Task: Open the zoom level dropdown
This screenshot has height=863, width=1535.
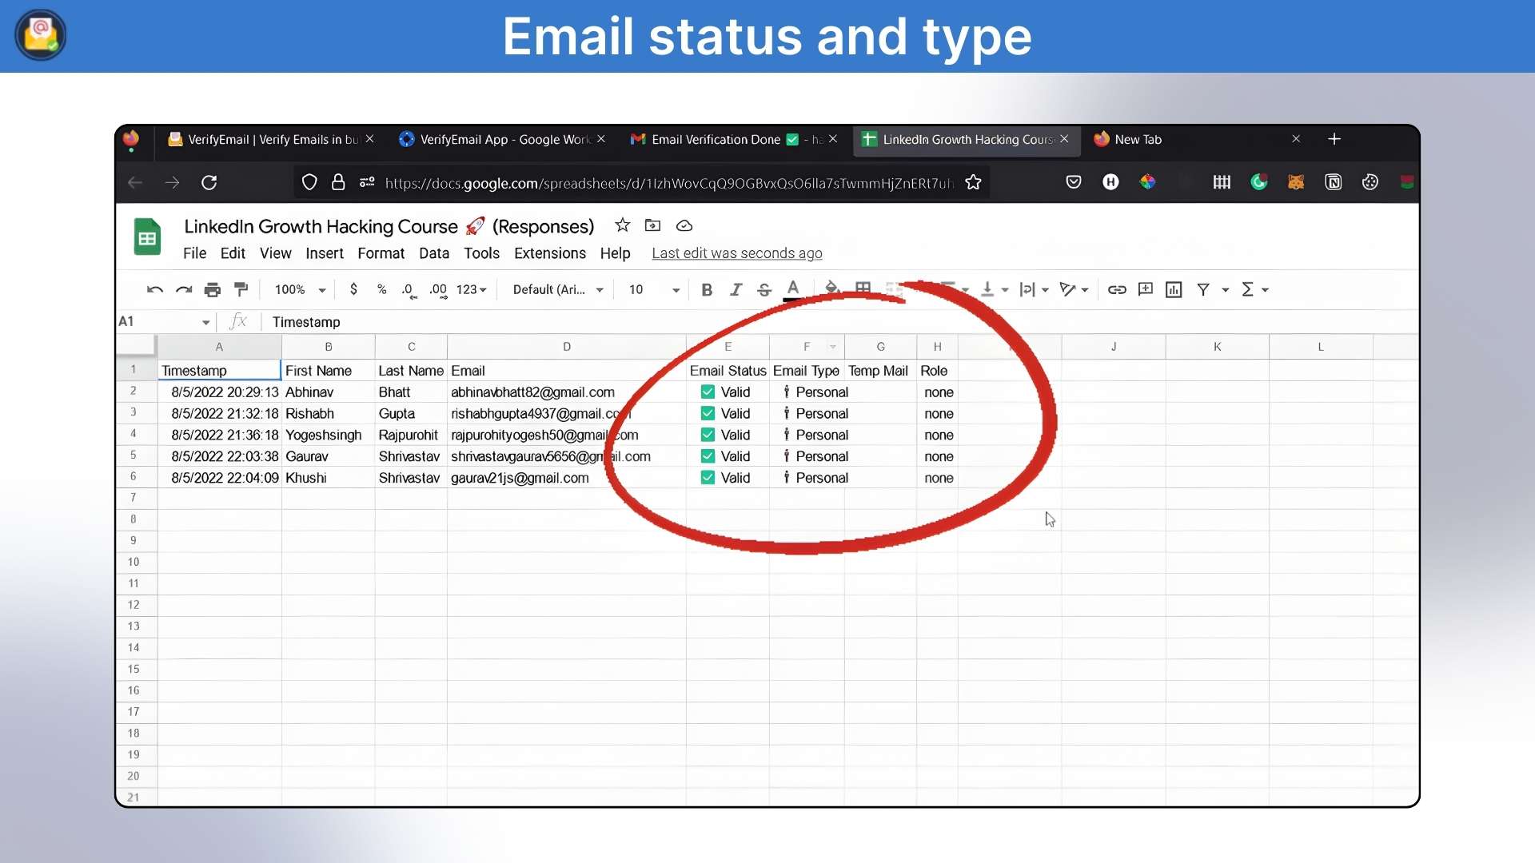Action: coord(300,289)
